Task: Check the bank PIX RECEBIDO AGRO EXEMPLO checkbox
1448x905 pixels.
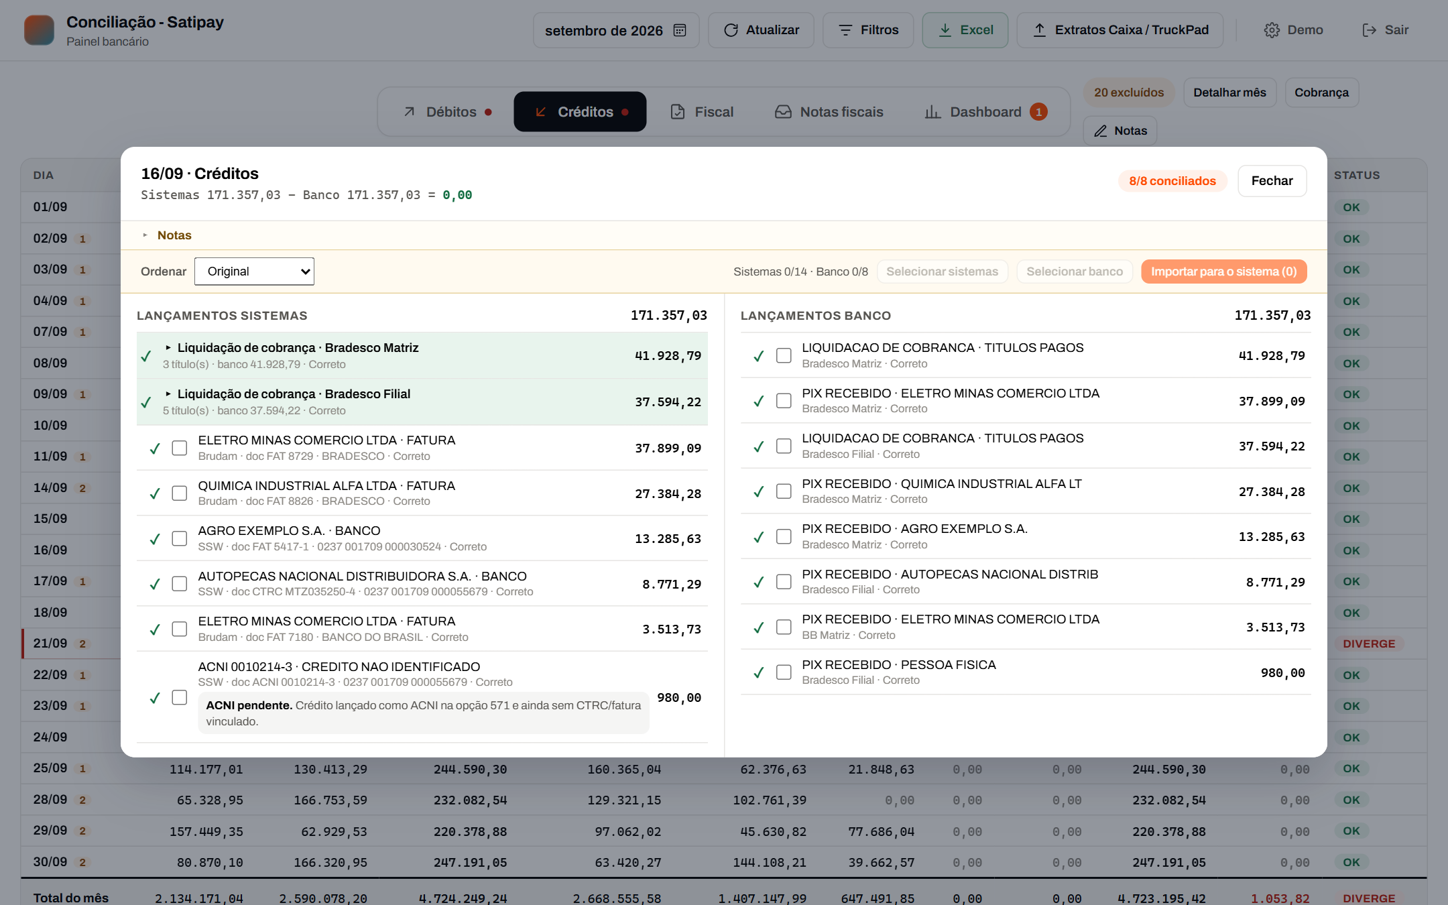Action: [x=784, y=537]
